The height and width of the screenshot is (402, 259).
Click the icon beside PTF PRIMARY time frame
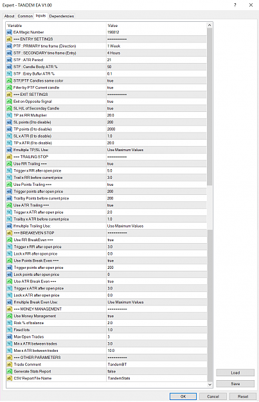[x=9, y=46]
